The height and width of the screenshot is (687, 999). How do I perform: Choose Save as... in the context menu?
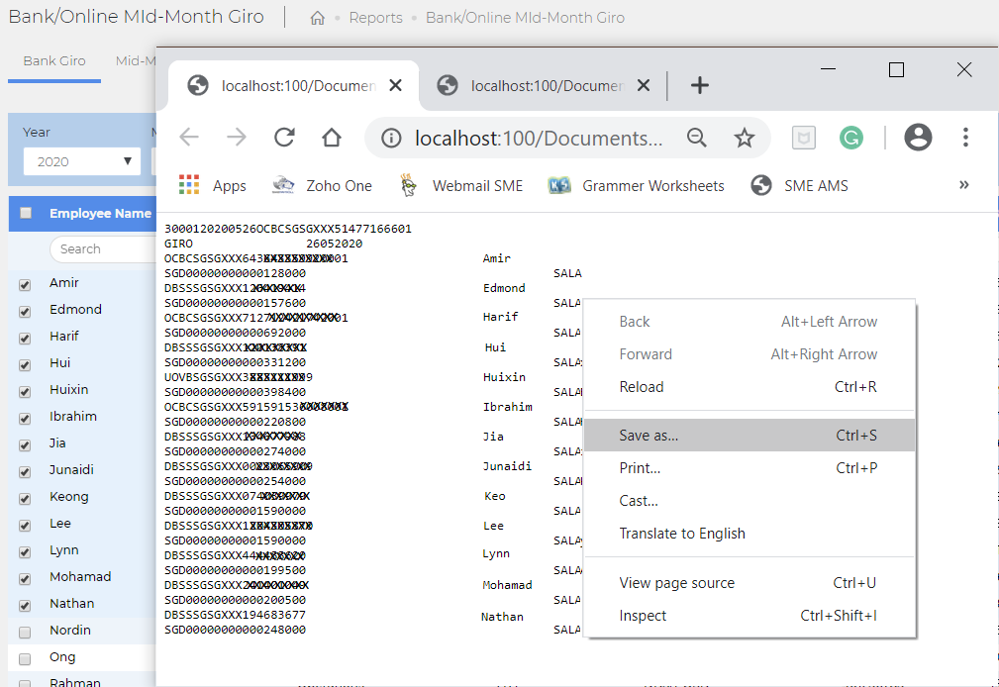click(749, 436)
